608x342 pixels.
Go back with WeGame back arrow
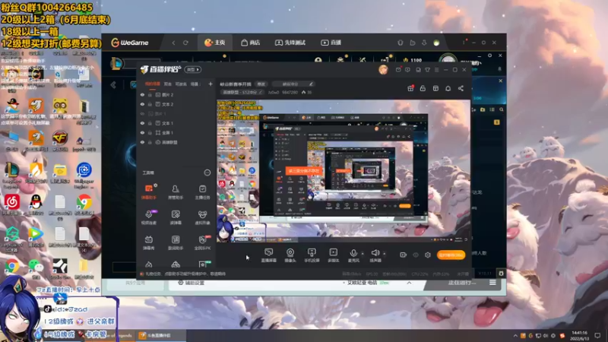(173, 43)
